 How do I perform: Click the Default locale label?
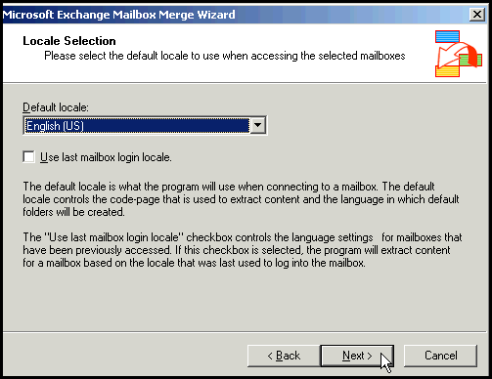56,107
